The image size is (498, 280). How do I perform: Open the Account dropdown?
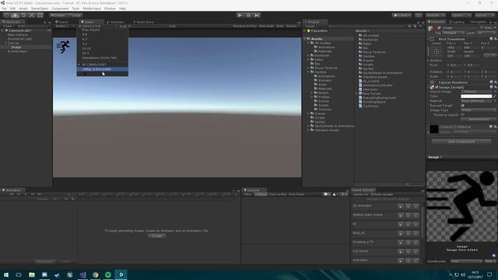(436, 16)
